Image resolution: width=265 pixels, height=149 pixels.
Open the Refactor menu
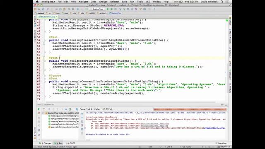115,2
